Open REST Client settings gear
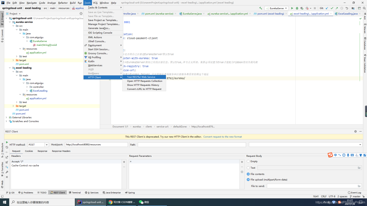Viewport: 367px width, 206px height. coord(355,131)
